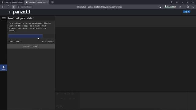The width and height of the screenshot is (196, 110).
Task: Open the Panzoid apps grid icon
Action: point(9,12)
